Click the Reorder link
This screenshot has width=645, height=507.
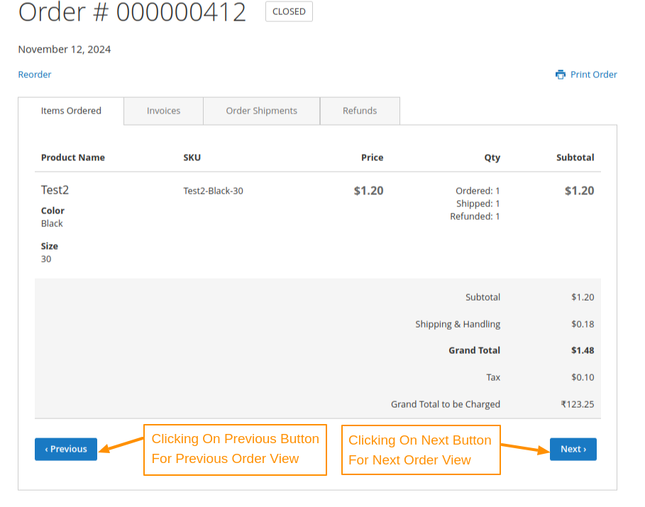(34, 74)
